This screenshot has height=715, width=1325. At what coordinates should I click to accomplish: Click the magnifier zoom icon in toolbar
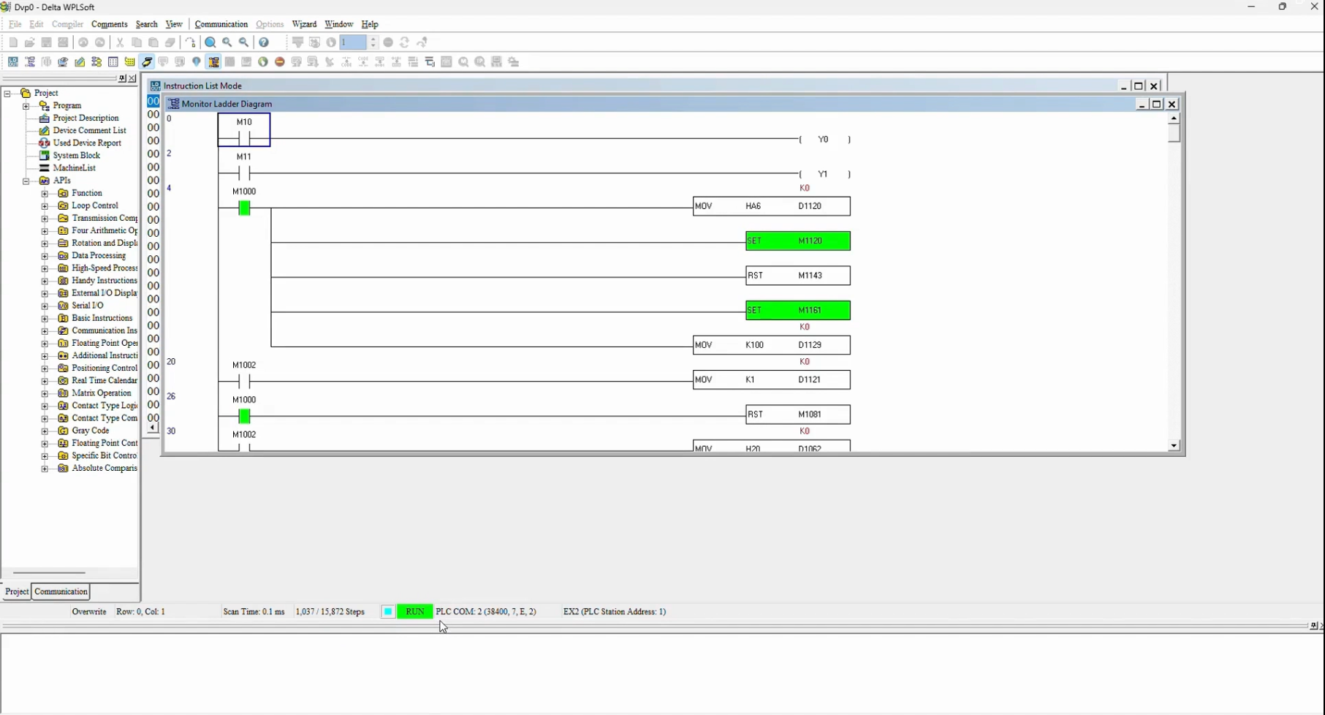[x=210, y=42]
